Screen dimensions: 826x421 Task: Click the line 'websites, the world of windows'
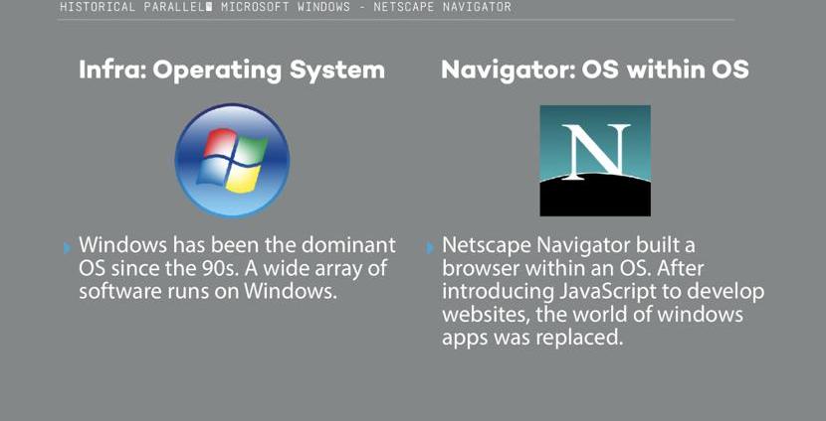coord(592,315)
